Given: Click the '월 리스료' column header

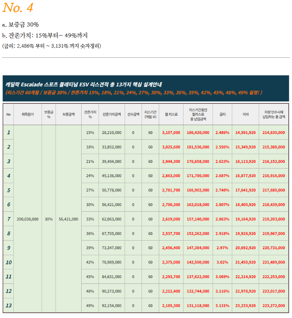Looking at the screenshot, I should [171, 114].
